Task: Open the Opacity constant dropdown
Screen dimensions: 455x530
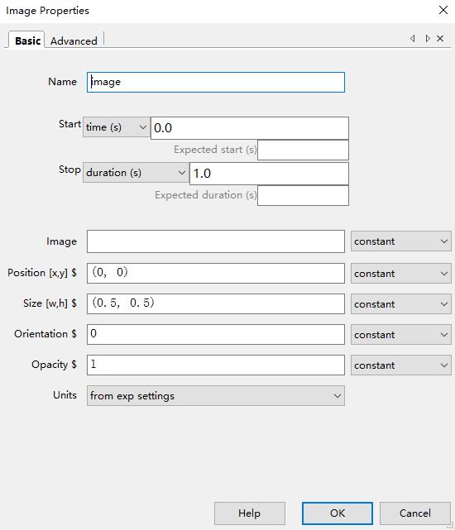Action: click(401, 365)
